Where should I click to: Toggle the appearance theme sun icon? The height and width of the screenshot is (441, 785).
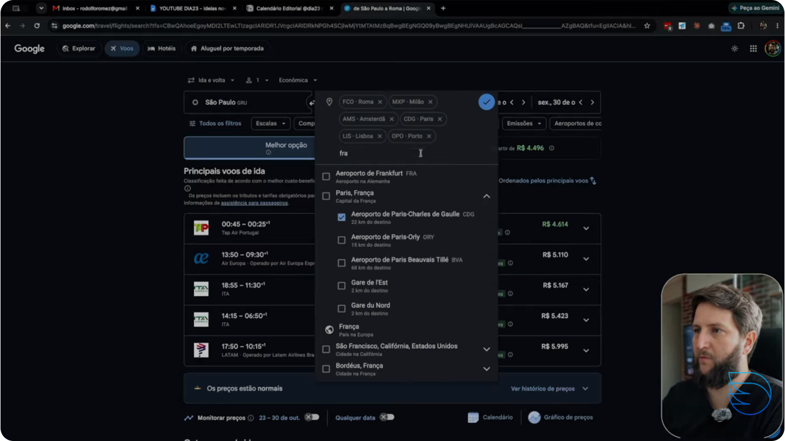[x=734, y=48]
